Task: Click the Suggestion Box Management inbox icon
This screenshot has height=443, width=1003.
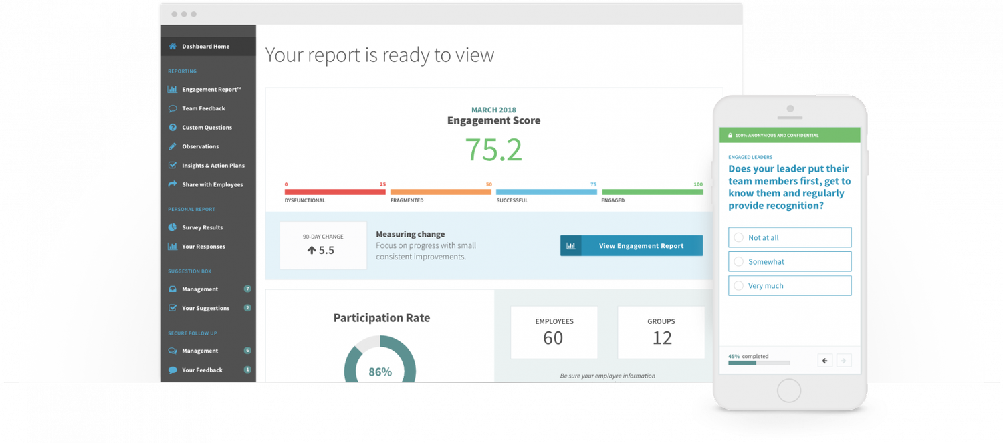Action: pos(173,289)
